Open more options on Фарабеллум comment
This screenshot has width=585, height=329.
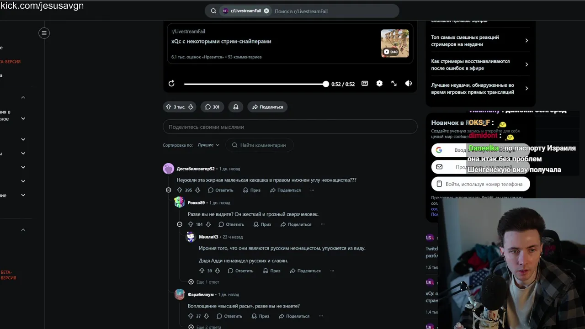(321, 316)
